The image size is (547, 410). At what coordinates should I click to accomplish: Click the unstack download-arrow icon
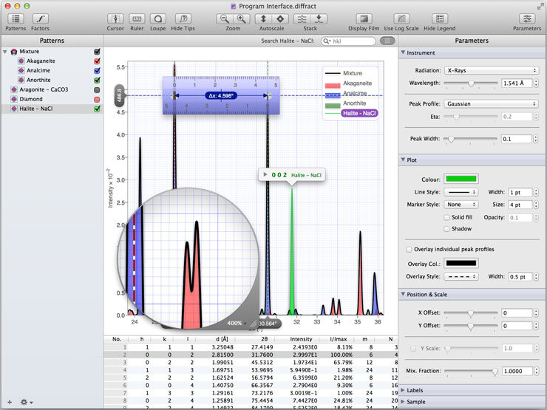coord(319,18)
